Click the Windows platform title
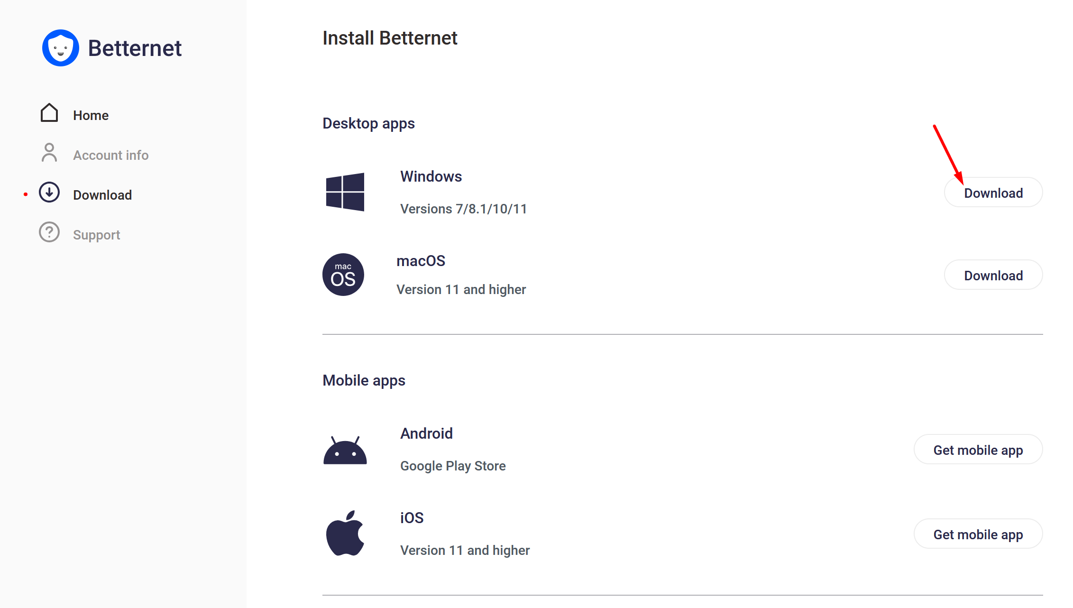1073x608 pixels. (431, 176)
